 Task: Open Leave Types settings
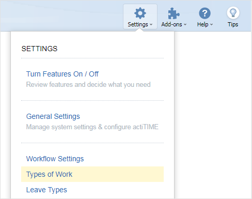(x=46, y=190)
